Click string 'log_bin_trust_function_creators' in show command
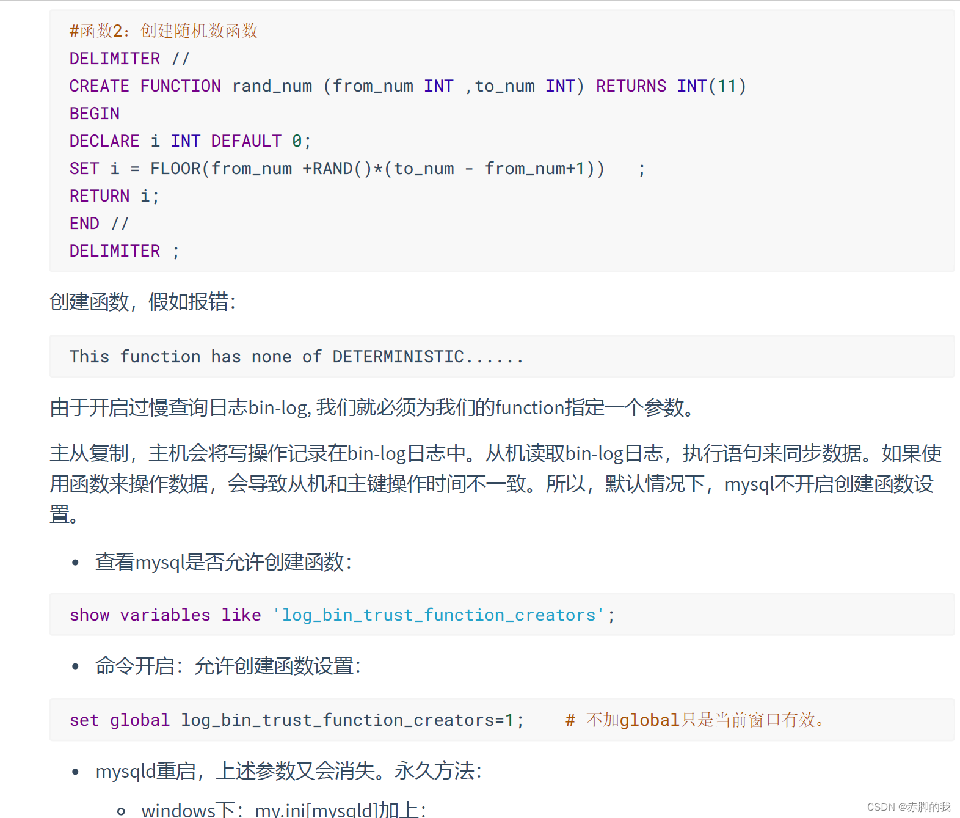 click(x=438, y=615)
